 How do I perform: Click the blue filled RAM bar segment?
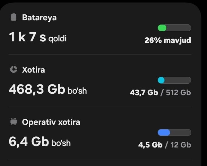pos(164,132)
